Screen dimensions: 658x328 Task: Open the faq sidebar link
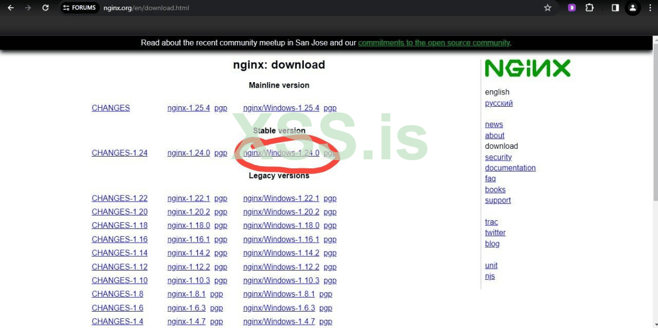pyautogui.click(x=490, y=179)
